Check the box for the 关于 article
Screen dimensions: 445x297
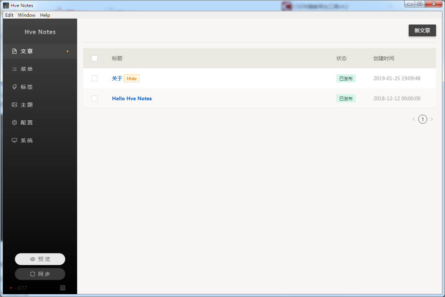click(95, 78)
